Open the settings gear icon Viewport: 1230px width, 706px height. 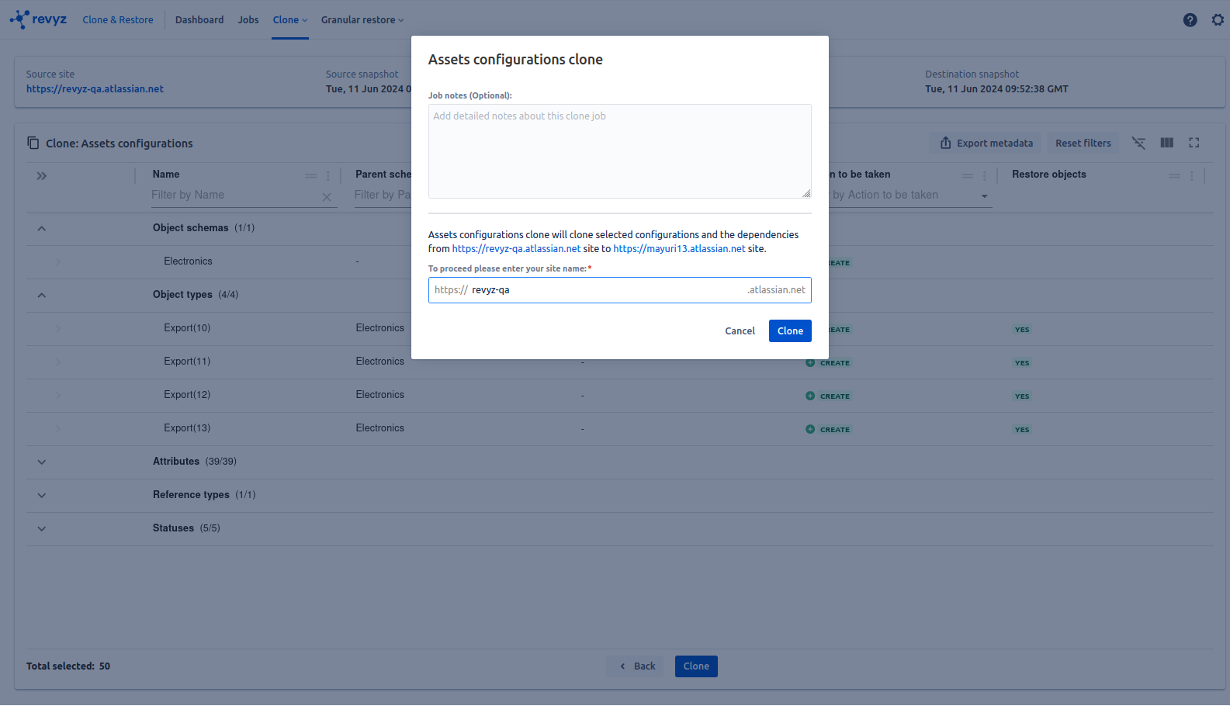(1218, 20)
